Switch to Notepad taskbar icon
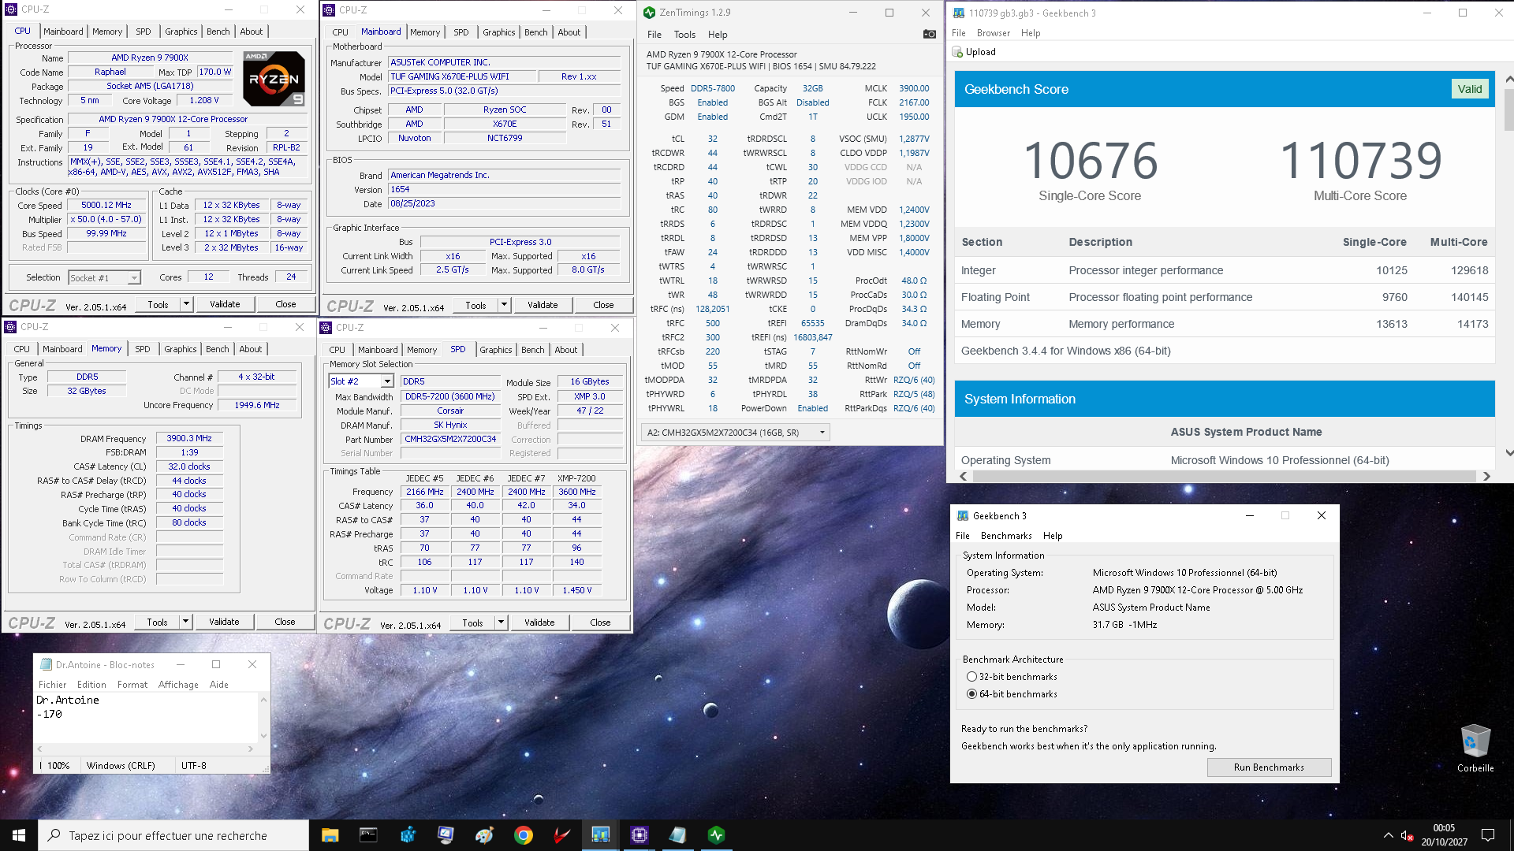The height and width of the screenshot is (851, 1514). coord(678,835)
